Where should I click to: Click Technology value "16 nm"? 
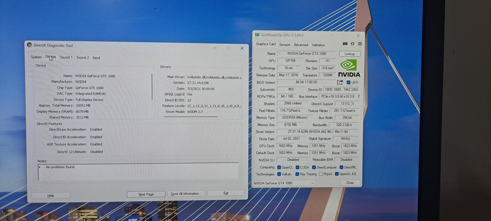pyautogui.click(x=289, y=68)
